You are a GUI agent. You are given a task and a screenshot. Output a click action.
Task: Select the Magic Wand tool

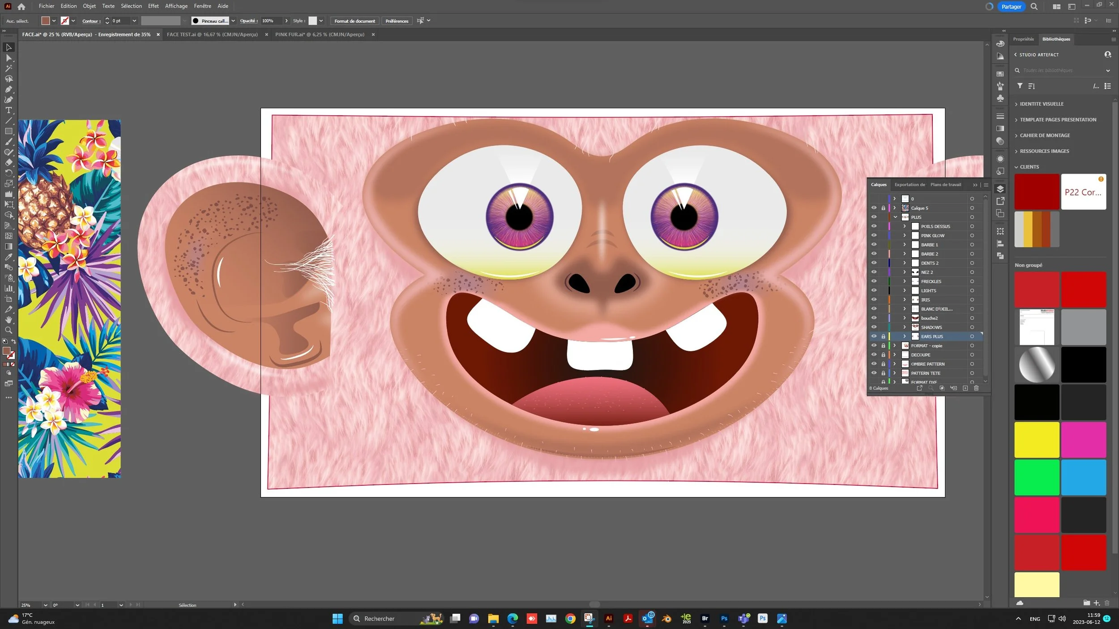9,68
